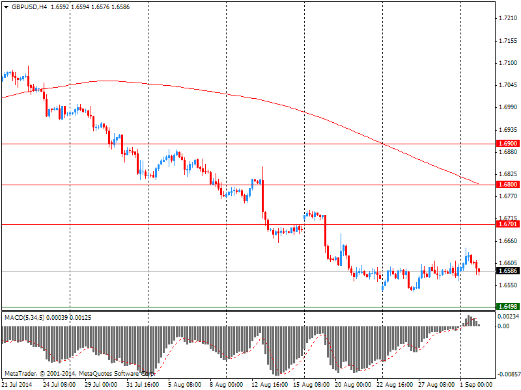Screen dimensions: 521x390
Task: Select the horizontal line at 1.6900
Action: (248, 144)
